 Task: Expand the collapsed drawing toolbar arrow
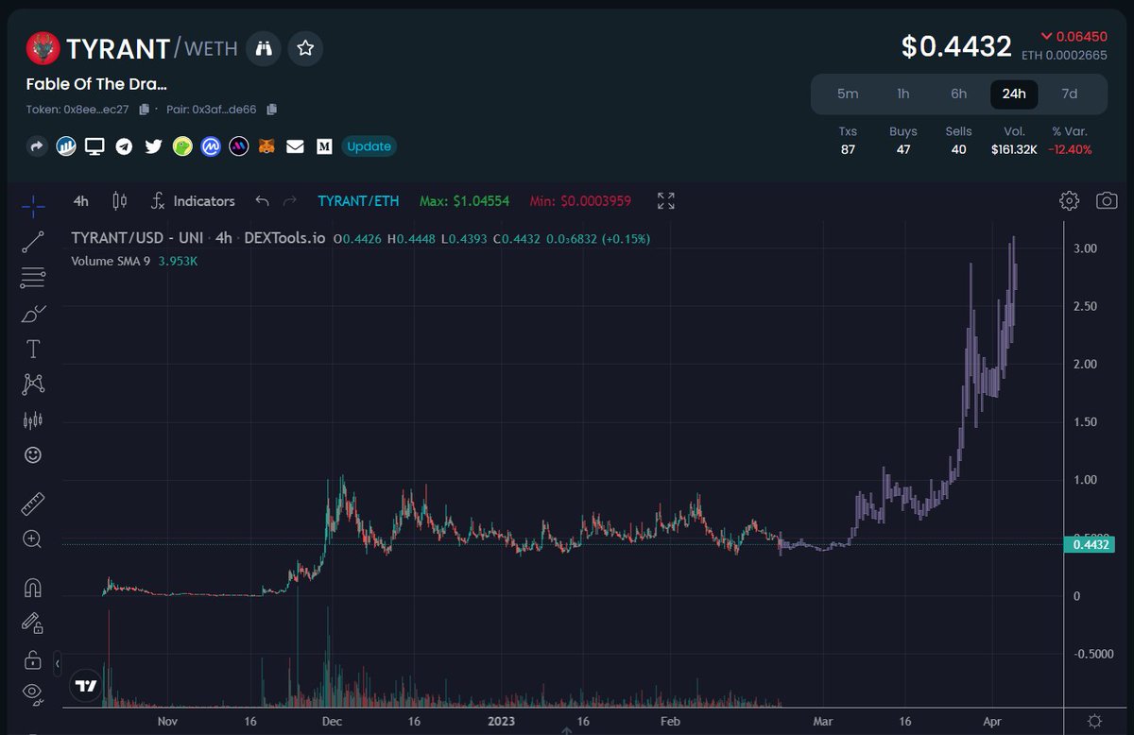(x=57, y=664)
